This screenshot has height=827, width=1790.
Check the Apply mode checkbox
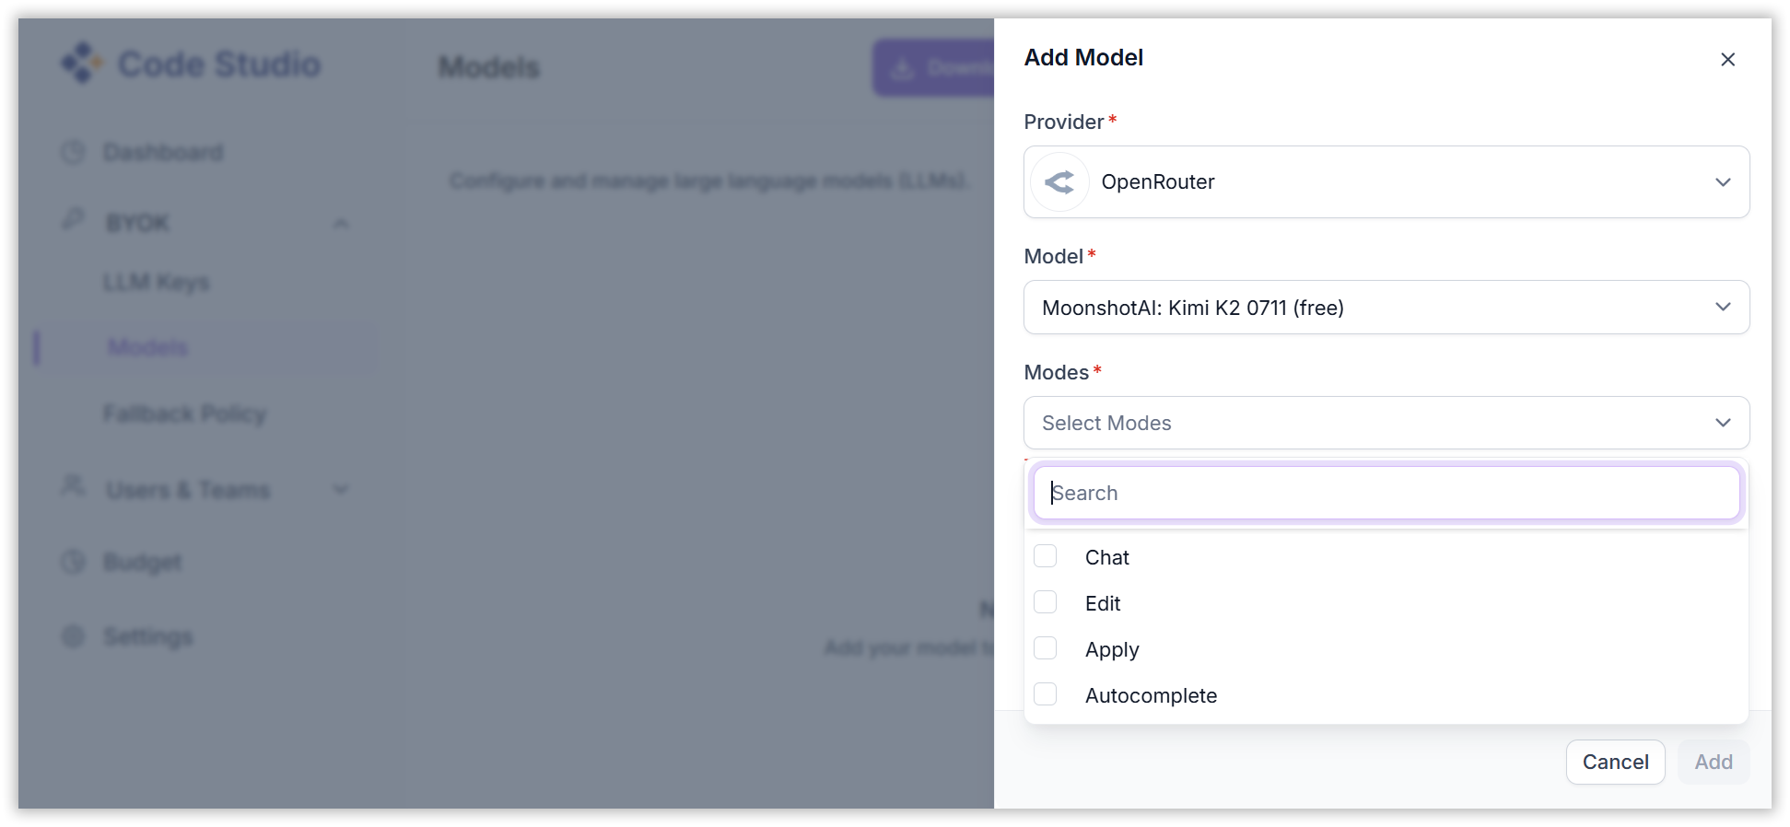coord(1045,648)
